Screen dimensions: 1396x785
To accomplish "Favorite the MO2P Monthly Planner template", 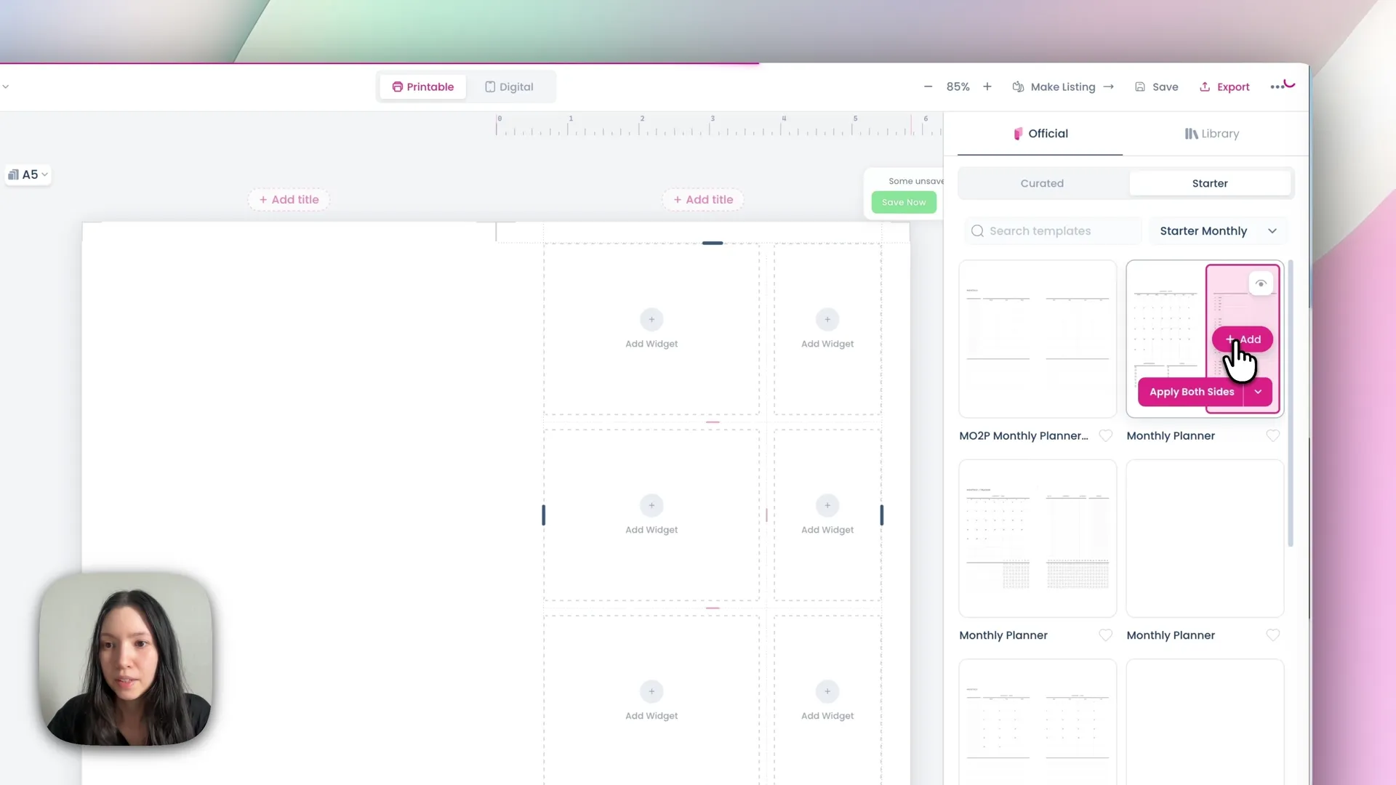I will [1105, 435].
